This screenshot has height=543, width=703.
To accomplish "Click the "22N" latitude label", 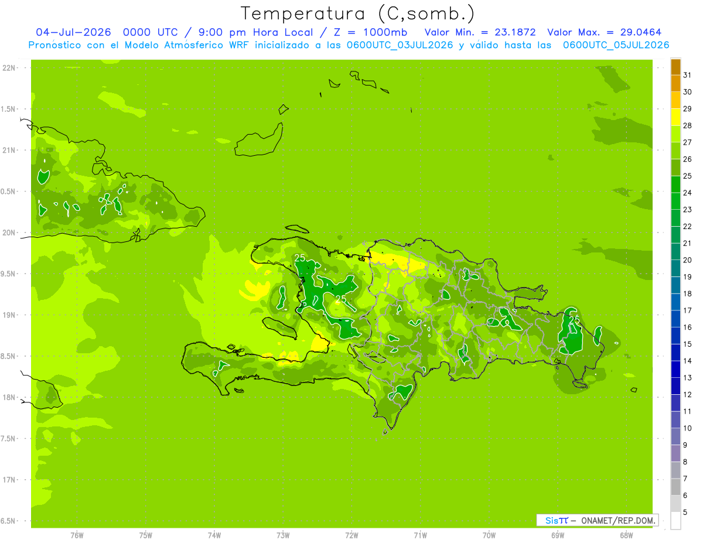I will point(9,68).
